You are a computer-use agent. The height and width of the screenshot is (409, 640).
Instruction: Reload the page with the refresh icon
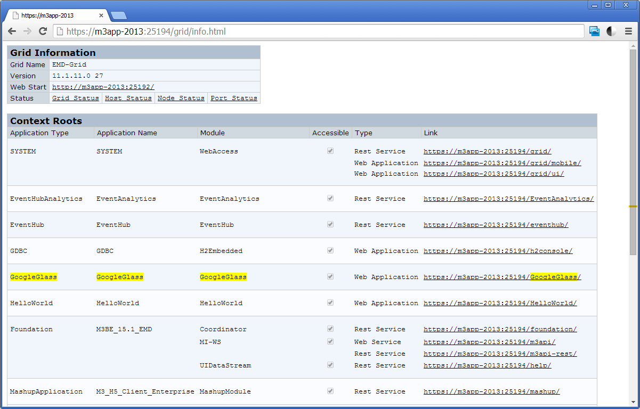click(x=43, y=31)
